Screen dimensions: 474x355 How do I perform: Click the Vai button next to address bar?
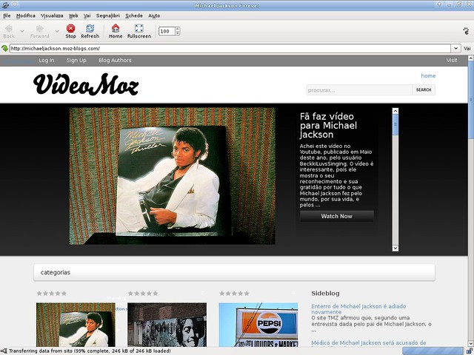[467, 48]
